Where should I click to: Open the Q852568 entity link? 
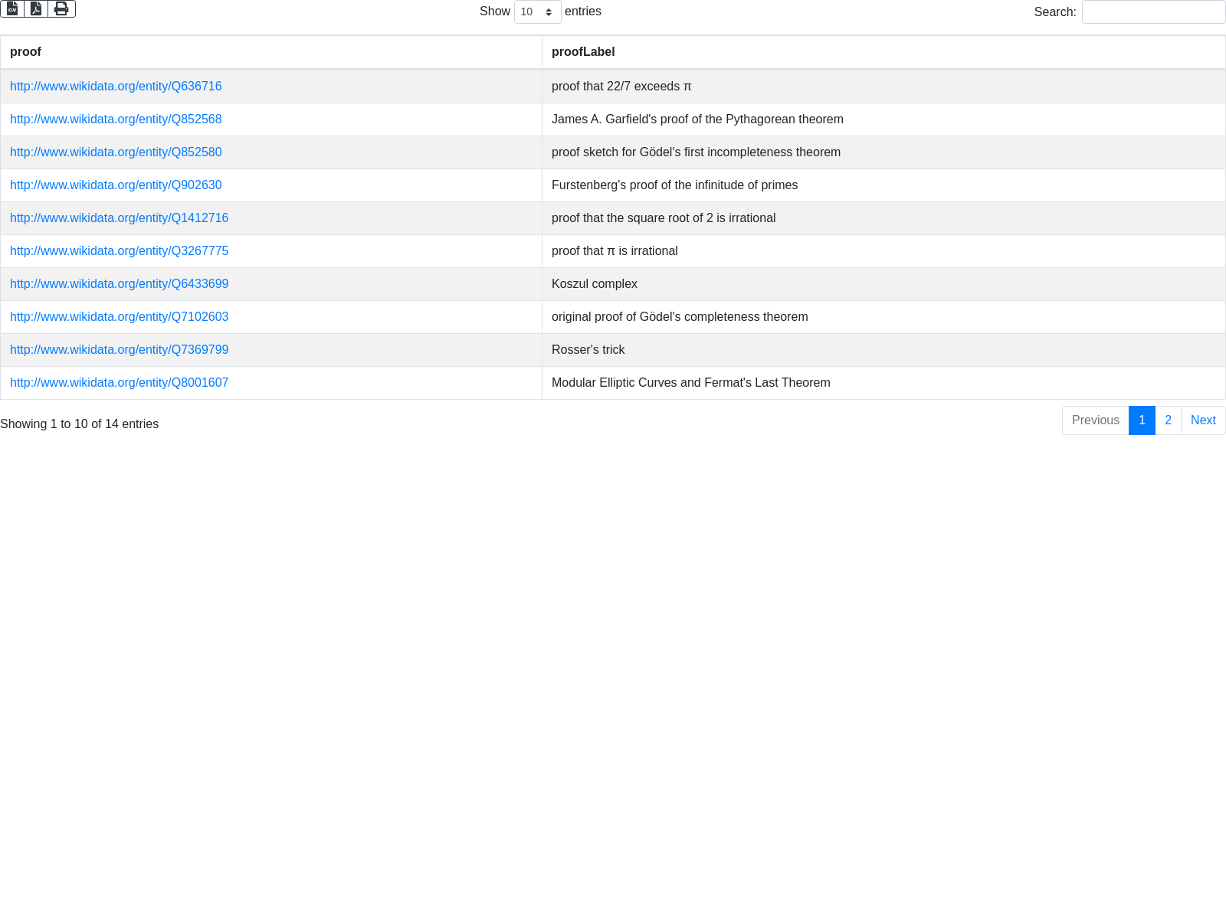pos(116,119)
